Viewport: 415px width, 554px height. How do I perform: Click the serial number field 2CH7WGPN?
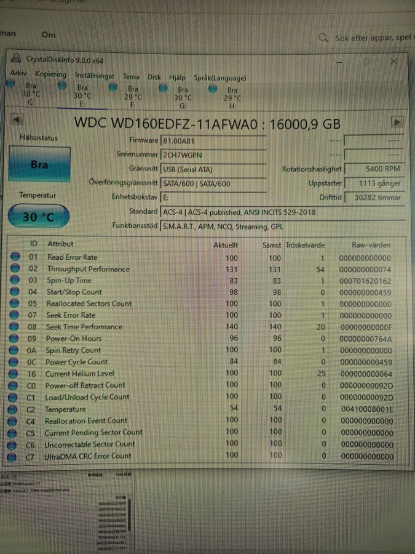pos(213,155)
